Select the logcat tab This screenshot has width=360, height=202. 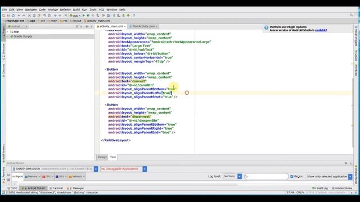[17, 176]
